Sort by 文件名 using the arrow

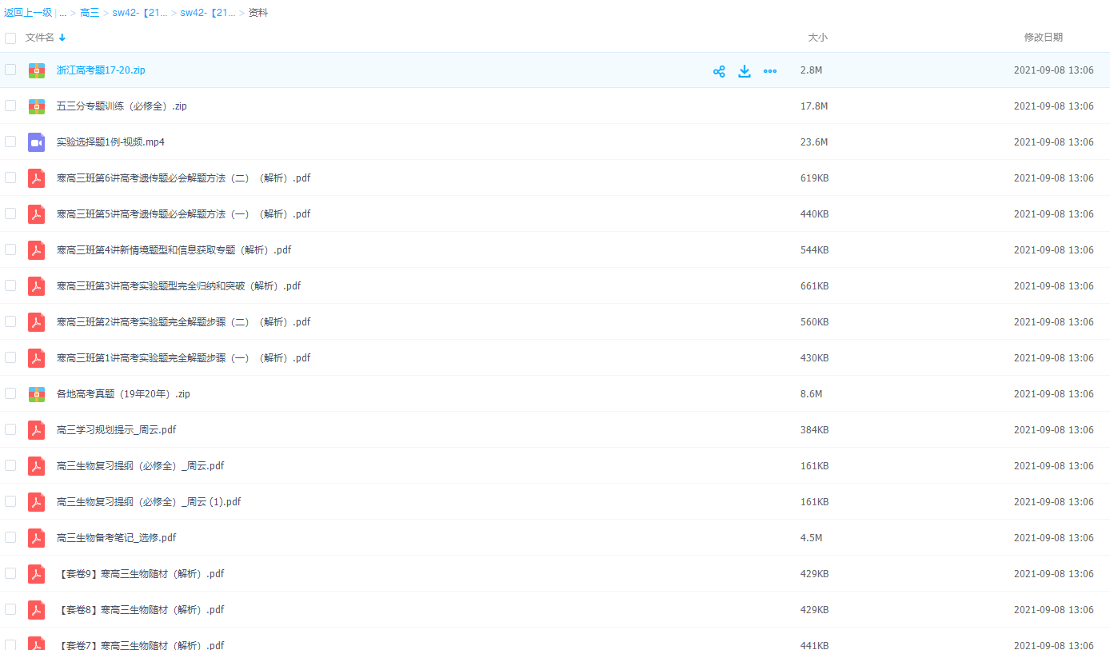click(62, 38)
